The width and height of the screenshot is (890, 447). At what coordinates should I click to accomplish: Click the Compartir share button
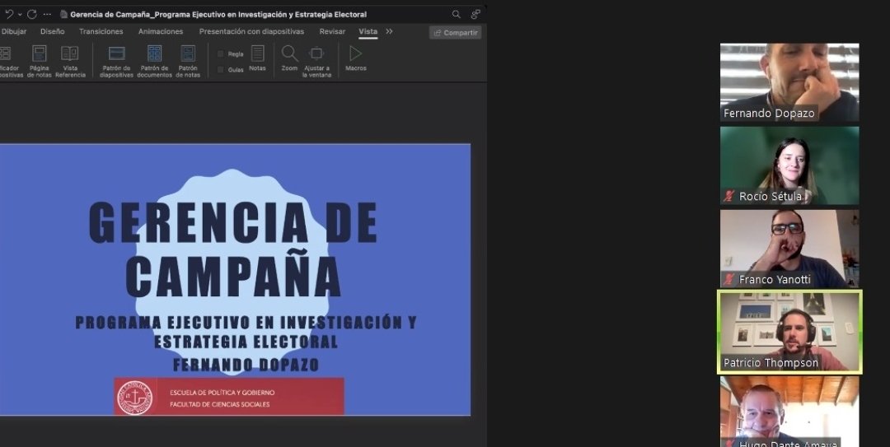click(455, 32)
